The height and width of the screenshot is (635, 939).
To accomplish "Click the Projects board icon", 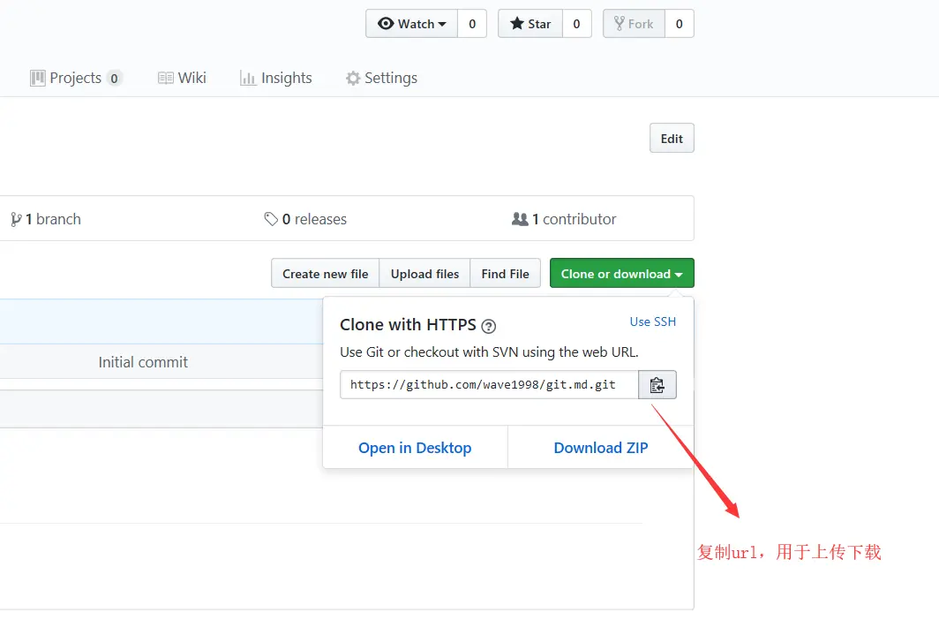I will point(38,78).
